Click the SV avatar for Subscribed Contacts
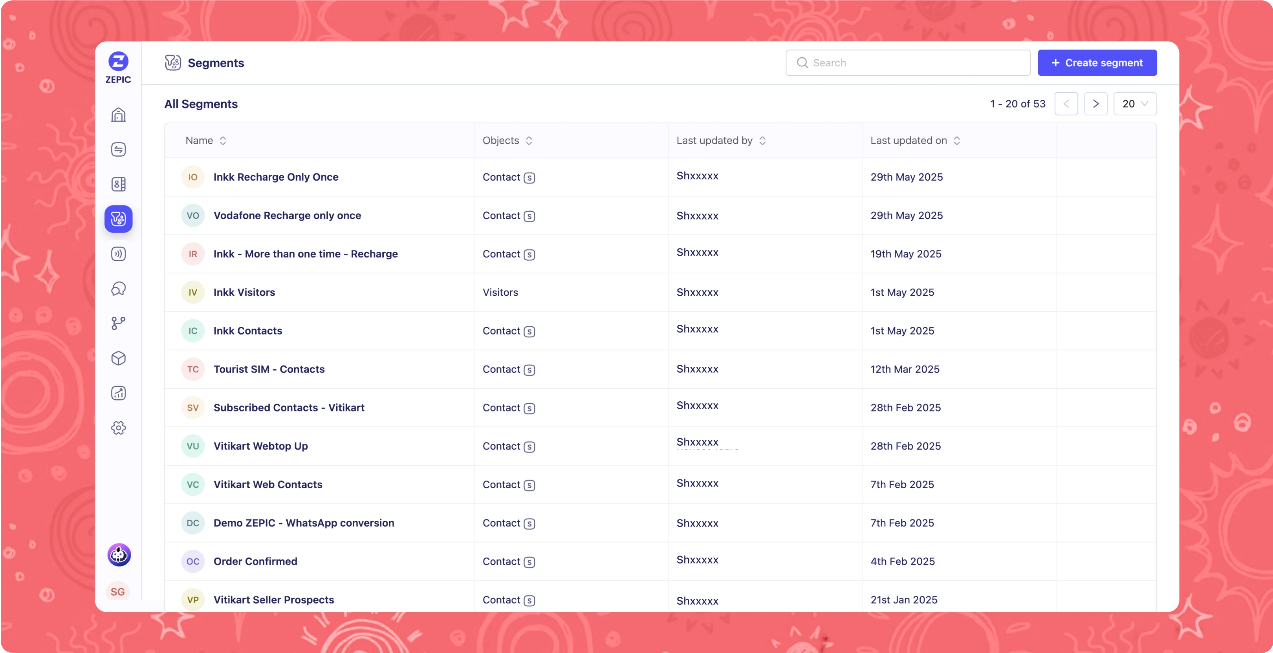This screenshot has width=1273, height=653. [193, 408]
